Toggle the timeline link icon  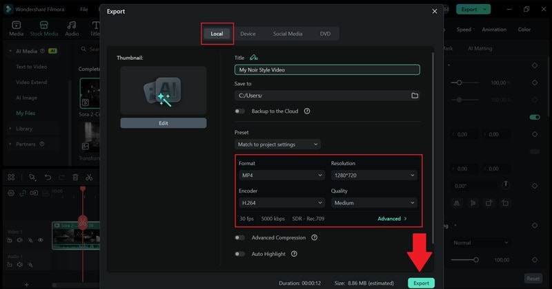pyautogui.click(x=23, y=193)
